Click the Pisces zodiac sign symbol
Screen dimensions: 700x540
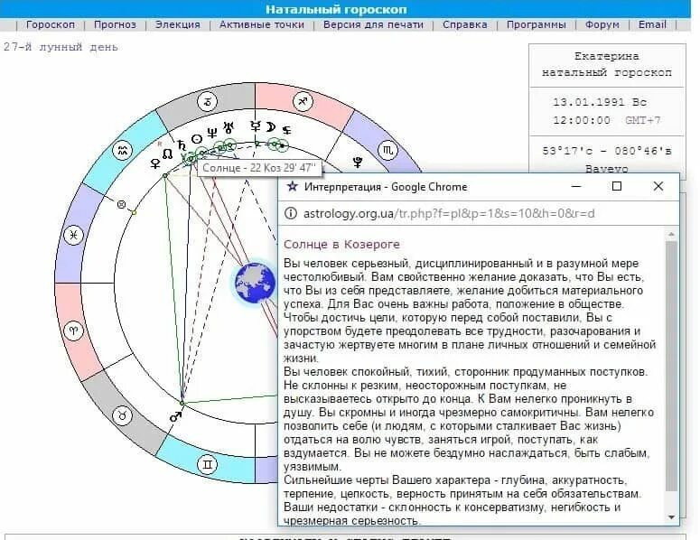pyautogui.click(x=74, y=235)
